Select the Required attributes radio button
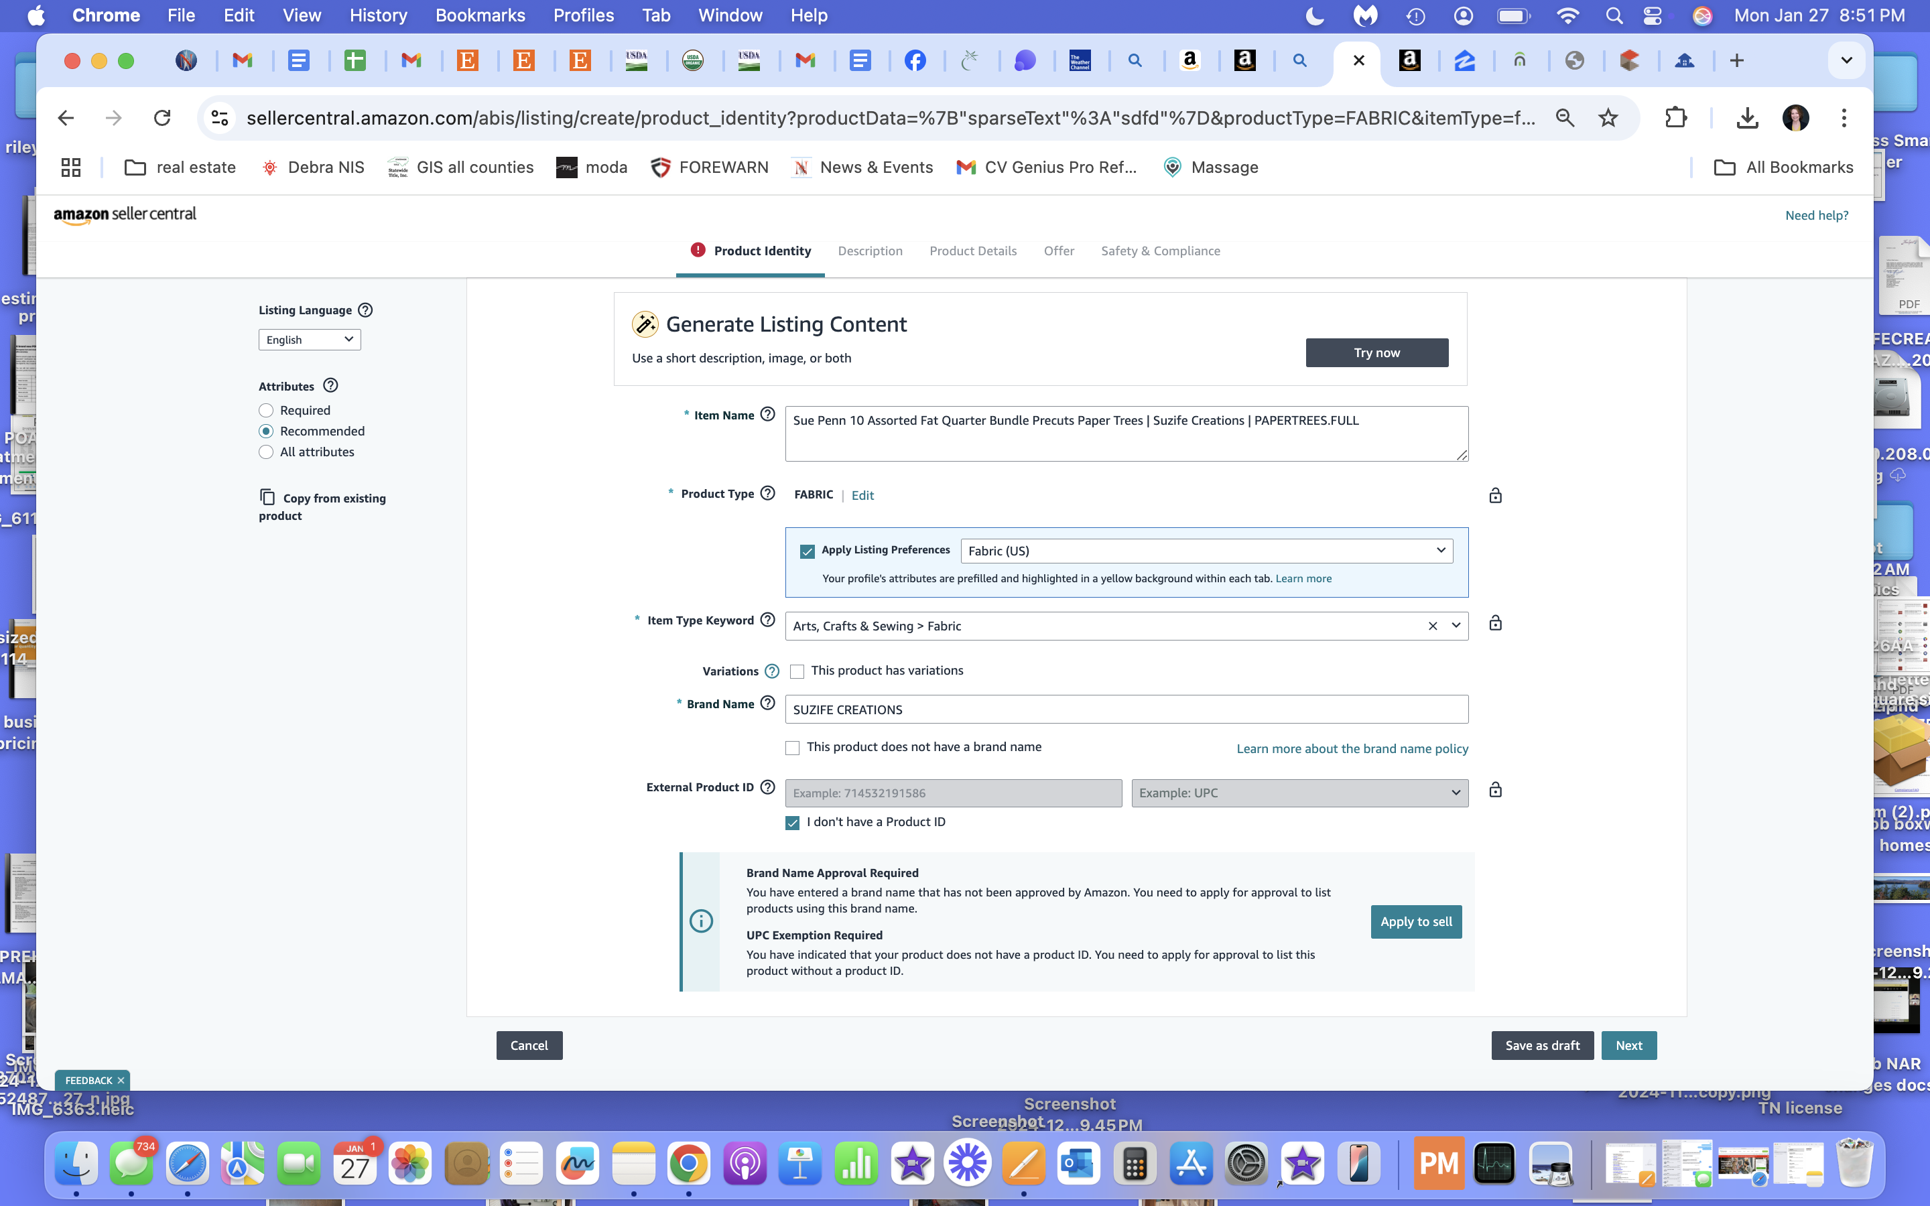The image size is (1930, 1206). 266,410
